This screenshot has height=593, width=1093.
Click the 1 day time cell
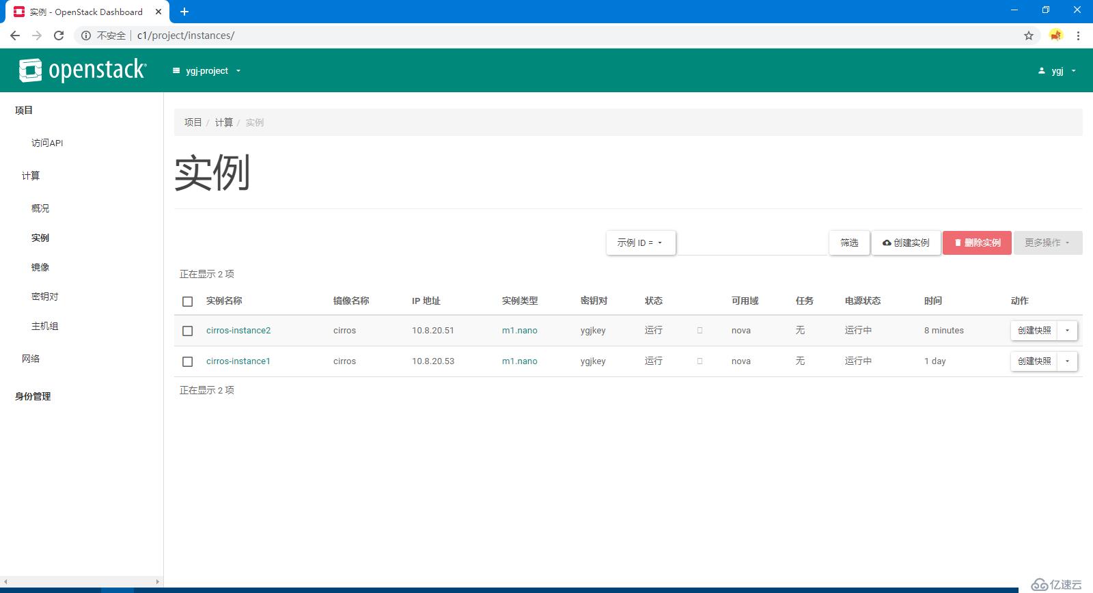click(x=935, y=361)
